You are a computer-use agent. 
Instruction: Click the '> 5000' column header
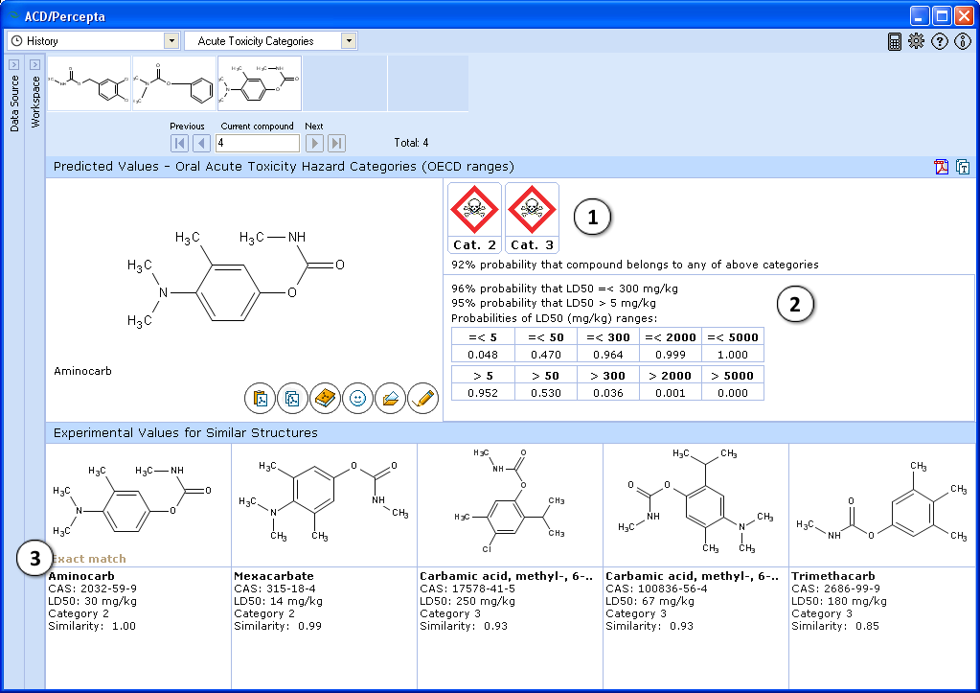pyautogui.click(x=733, y=376)
